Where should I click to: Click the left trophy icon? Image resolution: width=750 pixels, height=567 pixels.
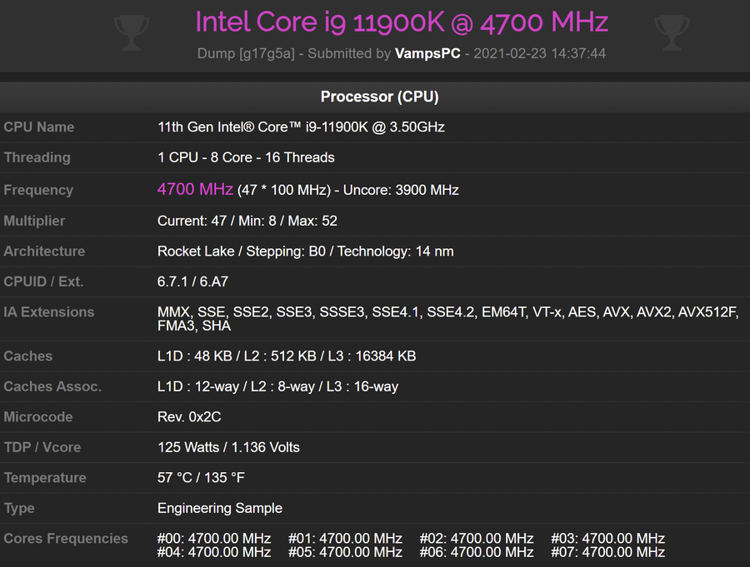pos(131,32)
